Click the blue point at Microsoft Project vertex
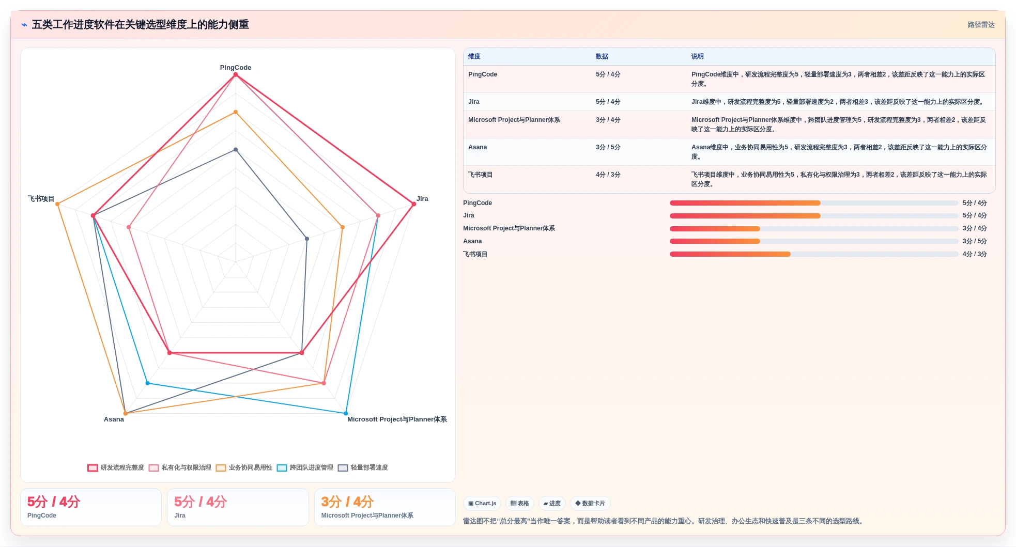1016x547 pixels. 346,413
